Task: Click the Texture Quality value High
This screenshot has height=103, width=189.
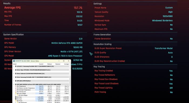Action: pos(170,12)
